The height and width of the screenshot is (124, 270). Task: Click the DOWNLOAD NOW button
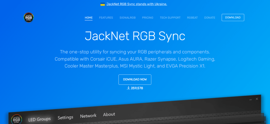135,80
